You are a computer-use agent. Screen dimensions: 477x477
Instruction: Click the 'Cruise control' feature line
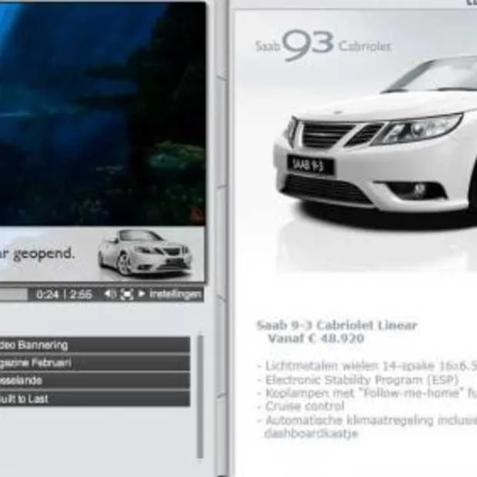tap(302, 406)
